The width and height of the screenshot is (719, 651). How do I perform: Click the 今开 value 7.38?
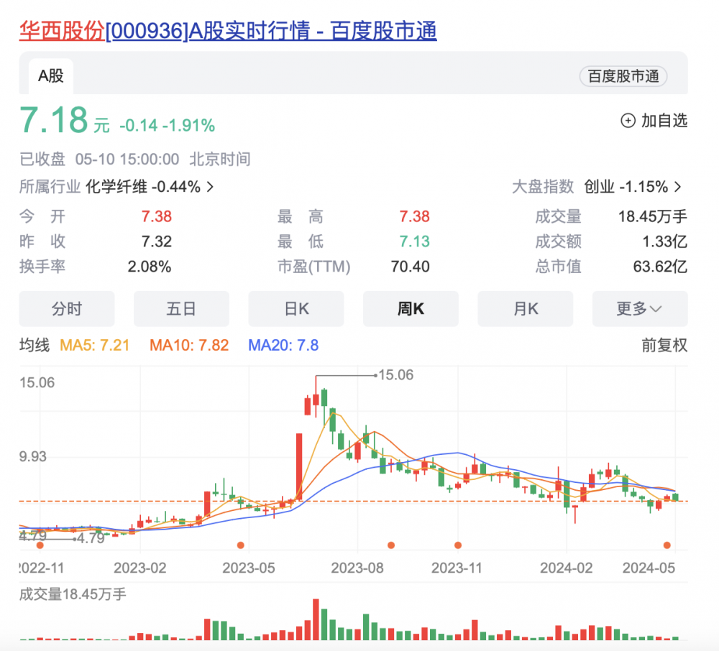156,217
